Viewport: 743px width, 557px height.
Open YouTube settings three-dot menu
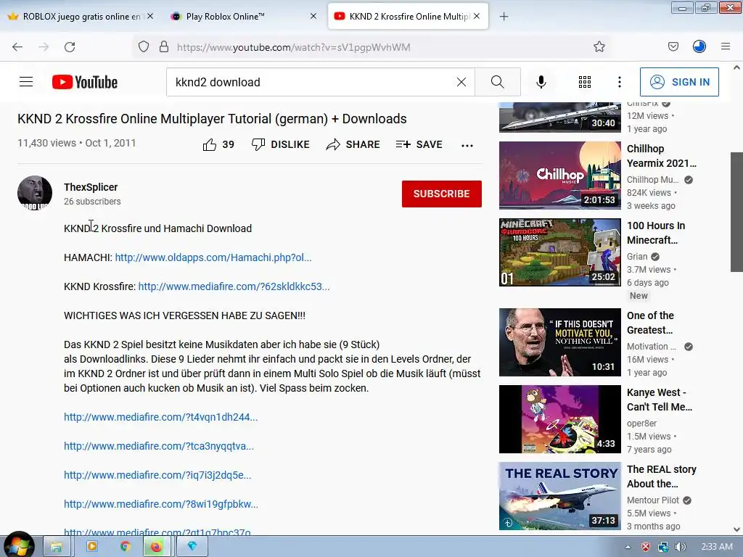point(619,82)
